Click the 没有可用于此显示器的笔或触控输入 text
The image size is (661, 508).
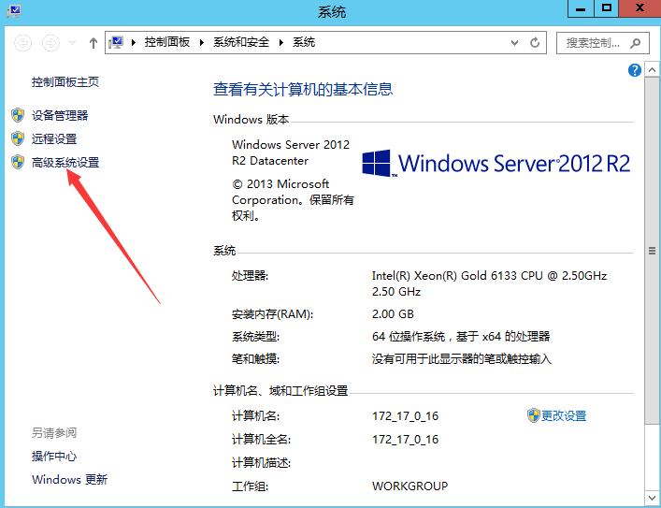click(462, 359)
